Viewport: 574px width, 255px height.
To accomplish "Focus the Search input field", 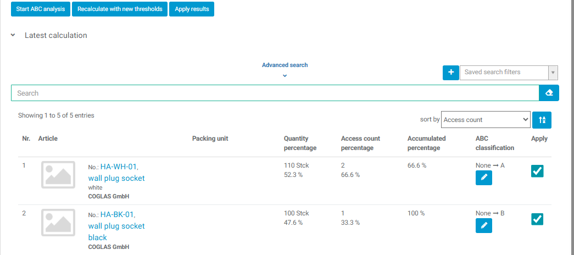I will coord(275,93).
